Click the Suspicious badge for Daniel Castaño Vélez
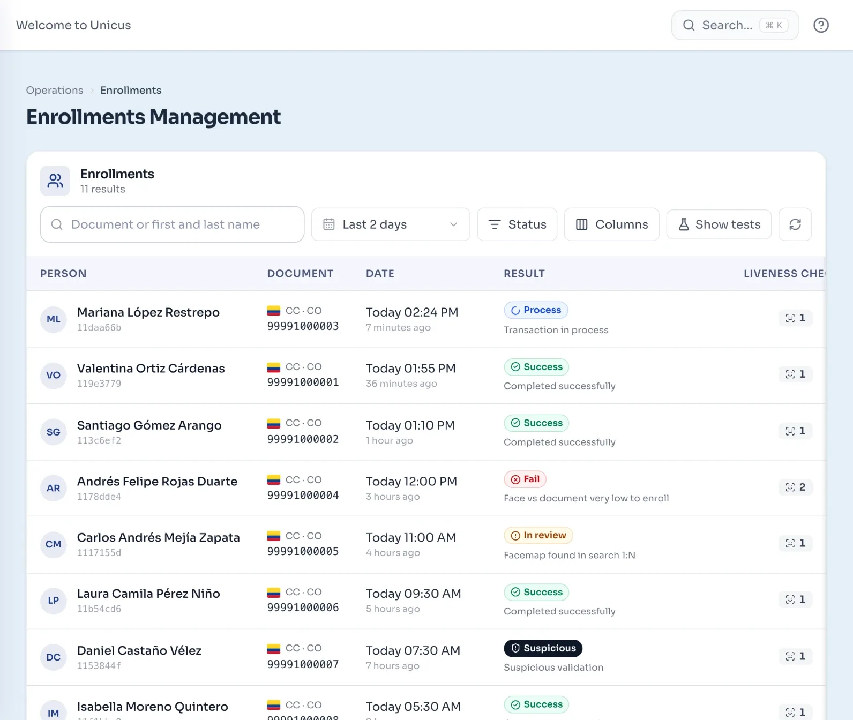Image resolution: width=853 pixels, height=720 pixels. pos(543,649)
